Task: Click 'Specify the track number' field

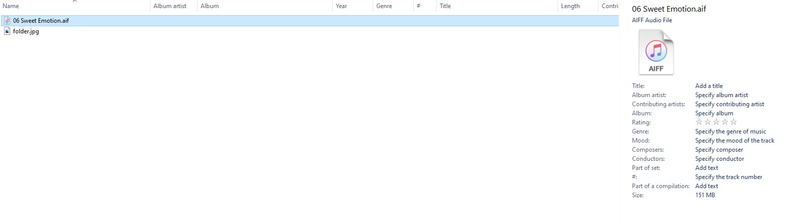Action: click(x=728, y=177)
